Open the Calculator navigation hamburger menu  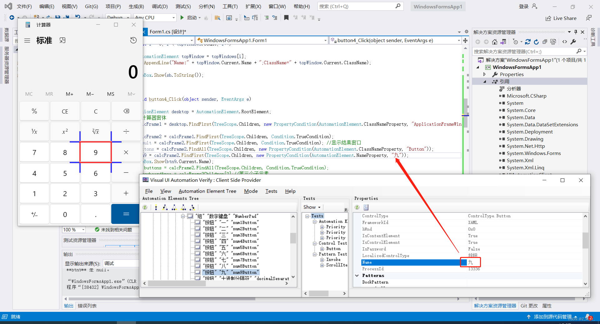click(x=27, y=41)
